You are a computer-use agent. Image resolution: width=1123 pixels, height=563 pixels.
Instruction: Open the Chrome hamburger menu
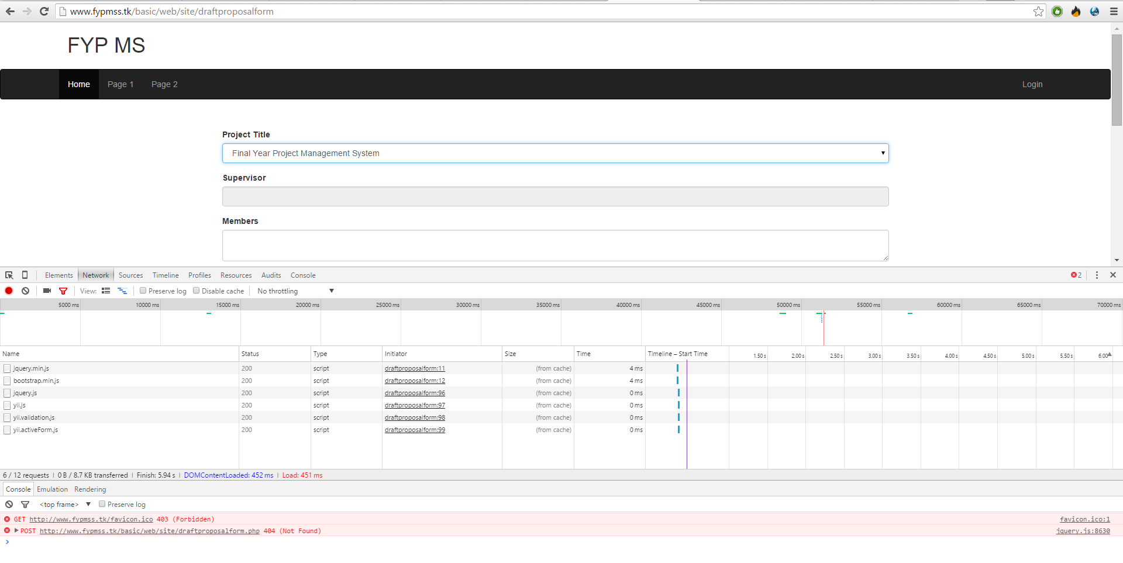(x=1114, y=11)
